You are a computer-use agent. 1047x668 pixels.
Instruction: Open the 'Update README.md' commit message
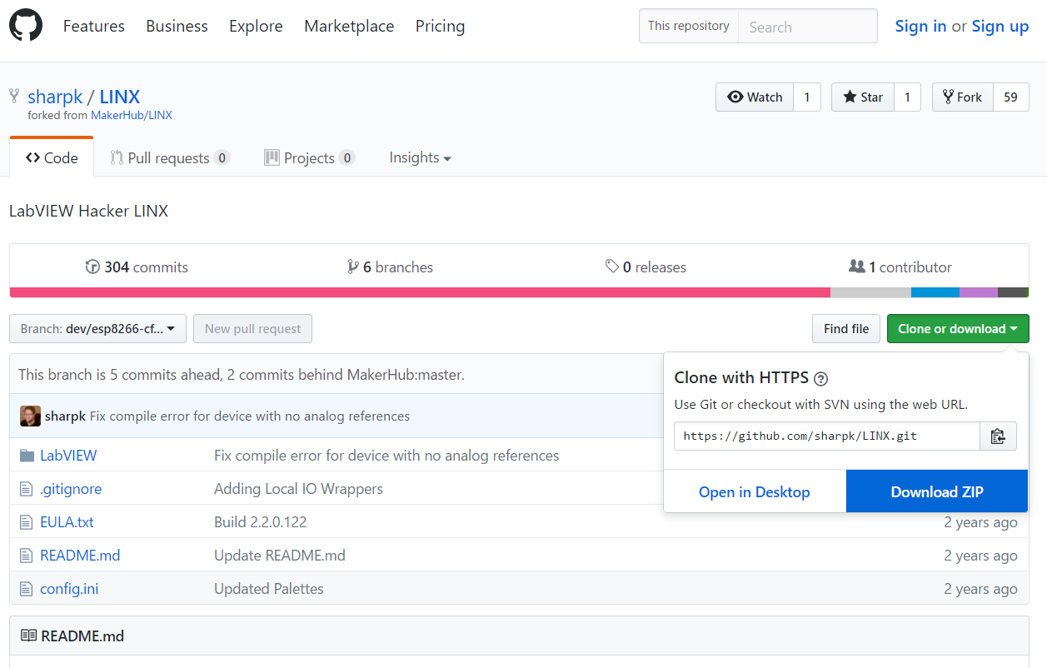280,556
